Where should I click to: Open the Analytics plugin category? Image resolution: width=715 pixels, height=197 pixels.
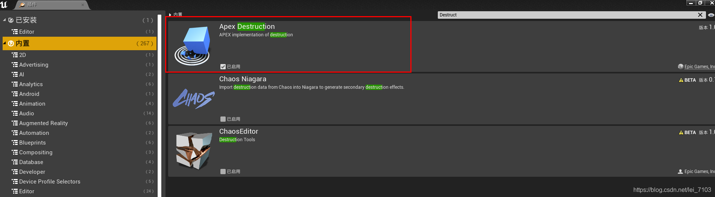(x=79, y=84)
